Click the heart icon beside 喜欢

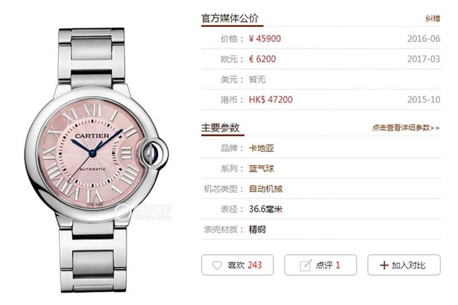[x=216, y=265]
